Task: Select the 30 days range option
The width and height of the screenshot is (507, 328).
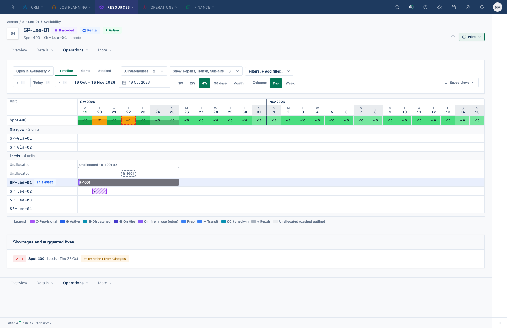Action: (220, 83)
